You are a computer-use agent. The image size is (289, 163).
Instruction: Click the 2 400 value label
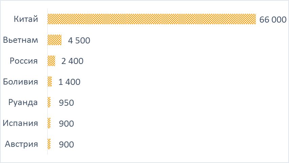click(72, 61)
